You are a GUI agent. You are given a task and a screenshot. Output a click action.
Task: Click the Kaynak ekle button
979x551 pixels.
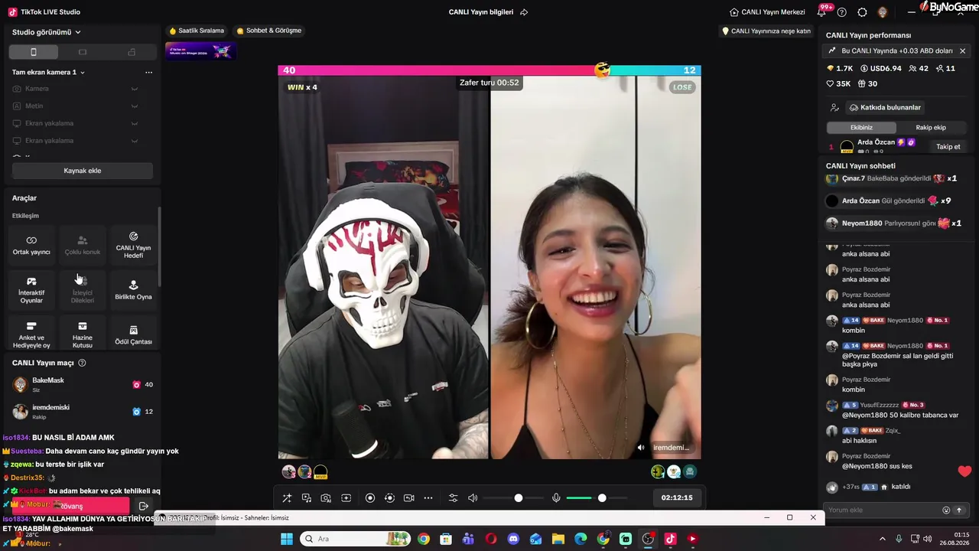(83, 171)
